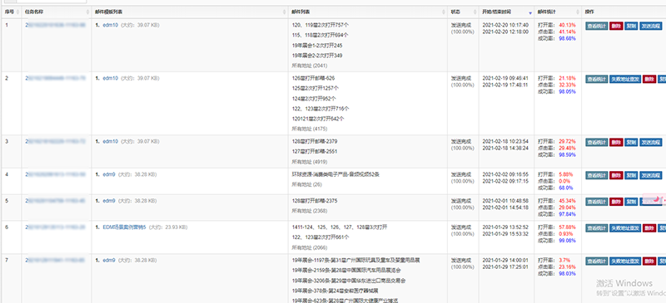Open 发送流程 for row 1

pyautogui.click(x=651, y=26)
